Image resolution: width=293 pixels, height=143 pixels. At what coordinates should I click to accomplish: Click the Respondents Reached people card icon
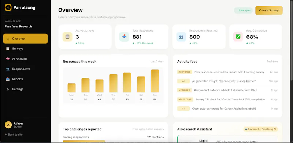(181, 37)
